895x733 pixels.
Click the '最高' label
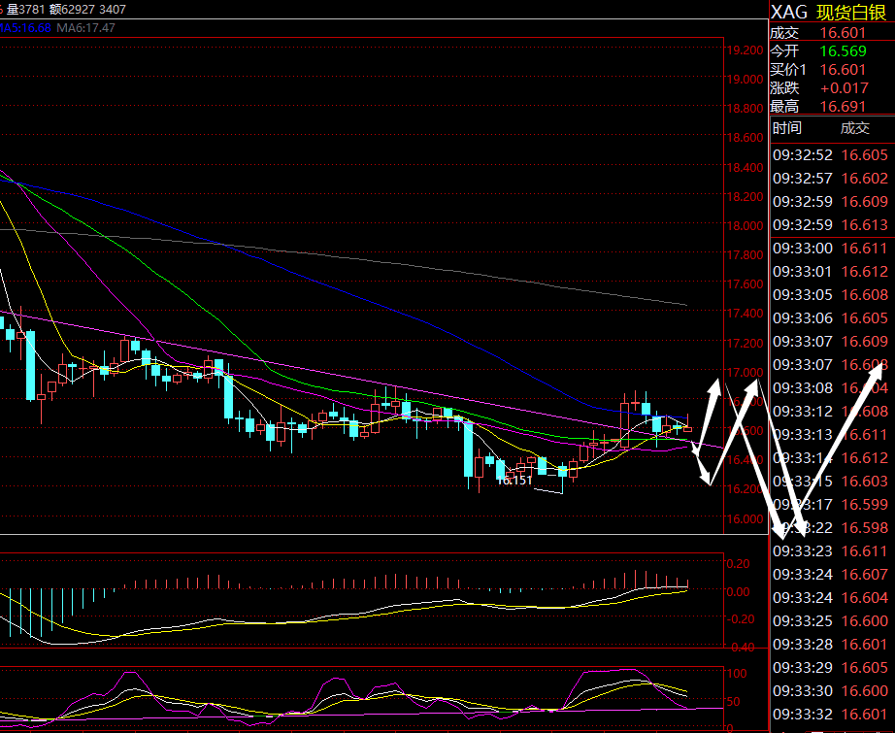pyautogui.click(x=784, y=106)
